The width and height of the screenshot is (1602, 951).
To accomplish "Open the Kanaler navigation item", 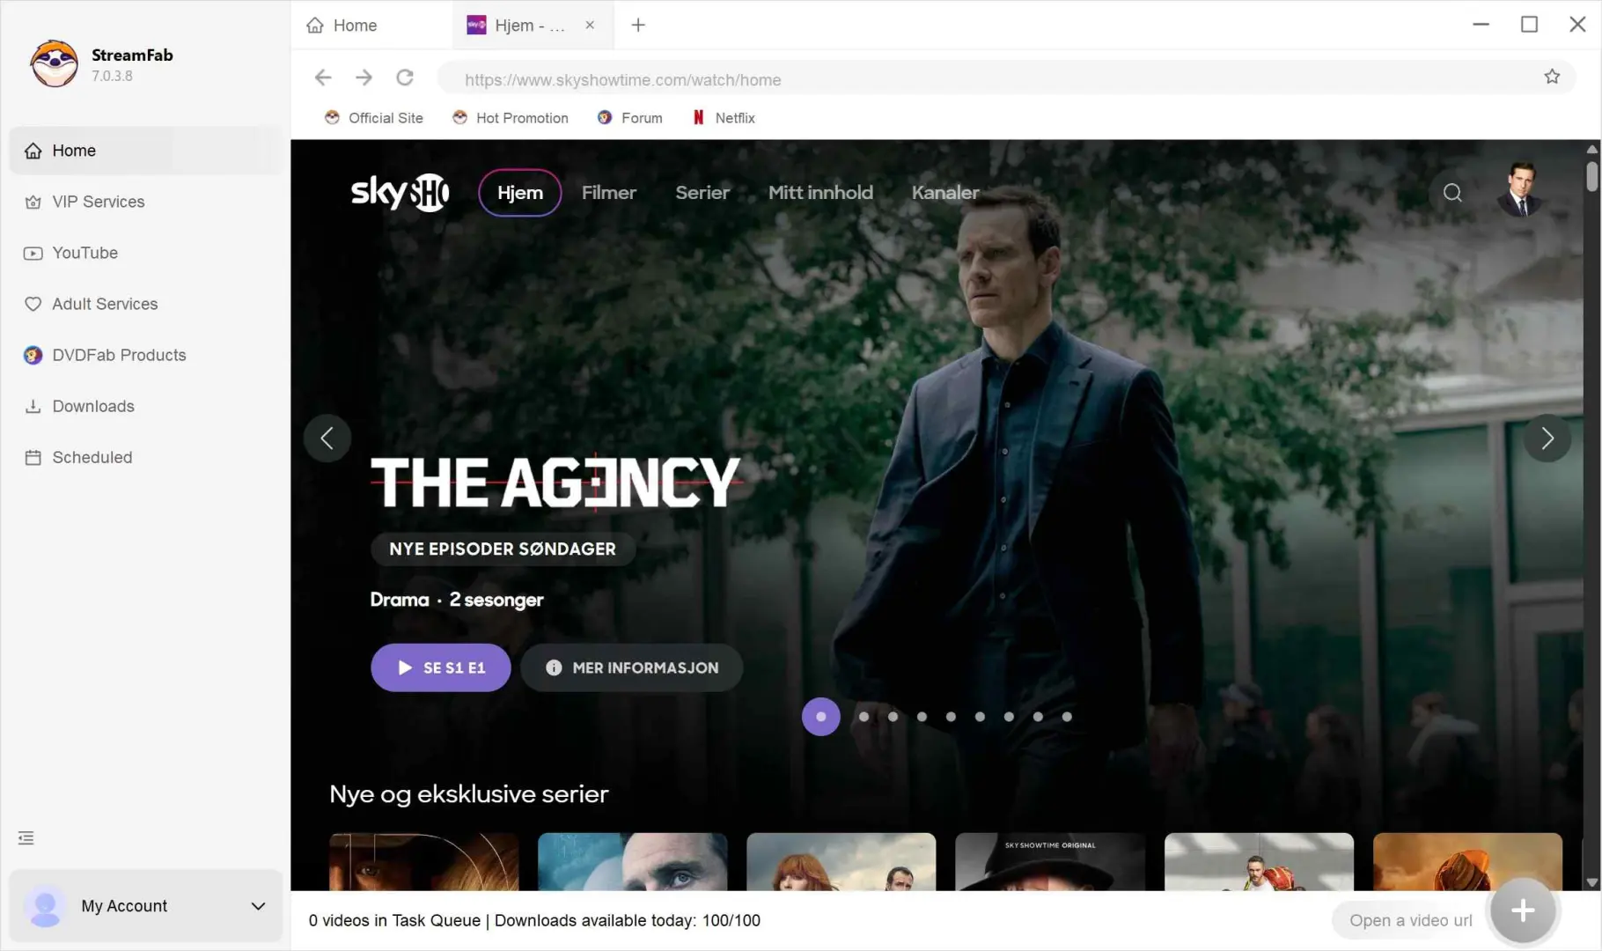I will point(945,193).
